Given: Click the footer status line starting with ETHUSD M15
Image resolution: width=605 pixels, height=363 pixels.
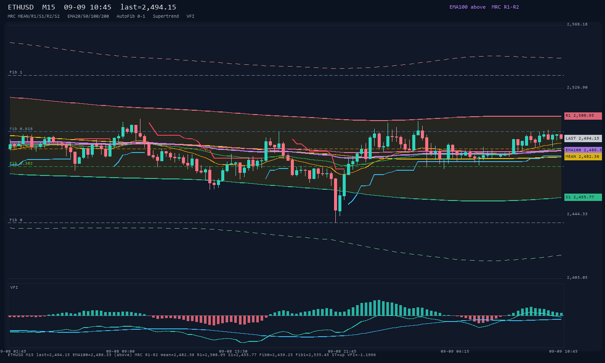Looking at the screenshot, I should coord(192,355).
